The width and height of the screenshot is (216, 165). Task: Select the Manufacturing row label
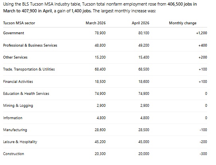[15, 130]
